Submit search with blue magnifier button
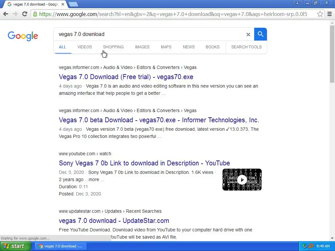Viewport: 335px width, 251px height. pyautogui.click(x=260, y=34)
